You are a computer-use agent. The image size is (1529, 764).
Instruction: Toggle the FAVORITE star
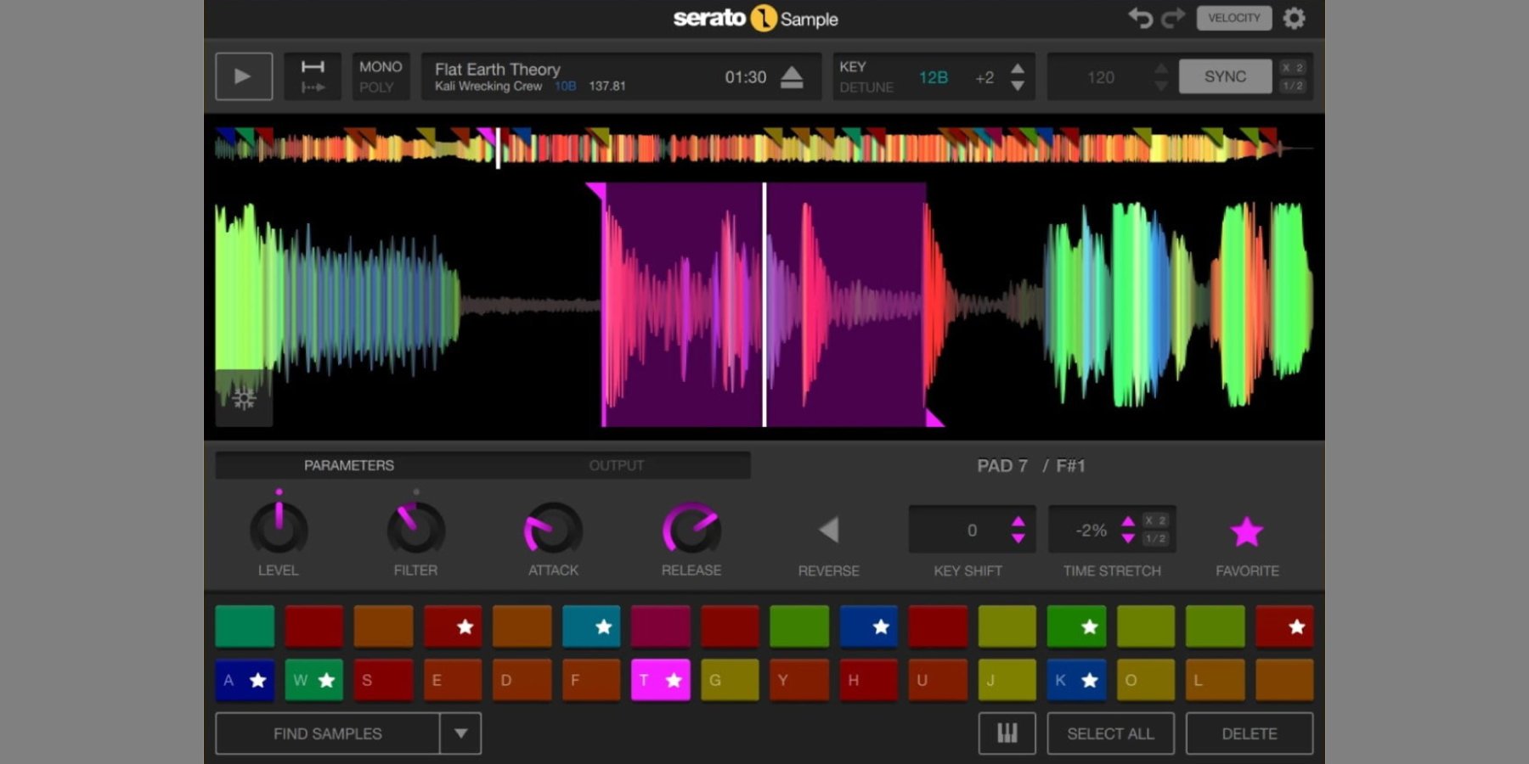(x=1247, y=532)
